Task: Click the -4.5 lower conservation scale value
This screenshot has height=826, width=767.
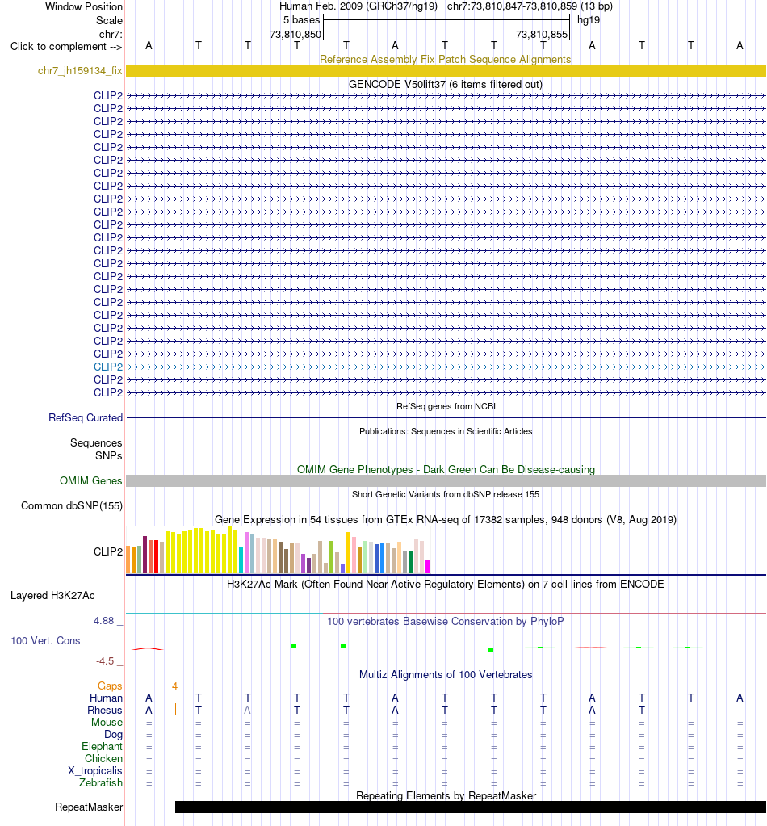Action: 105,661
